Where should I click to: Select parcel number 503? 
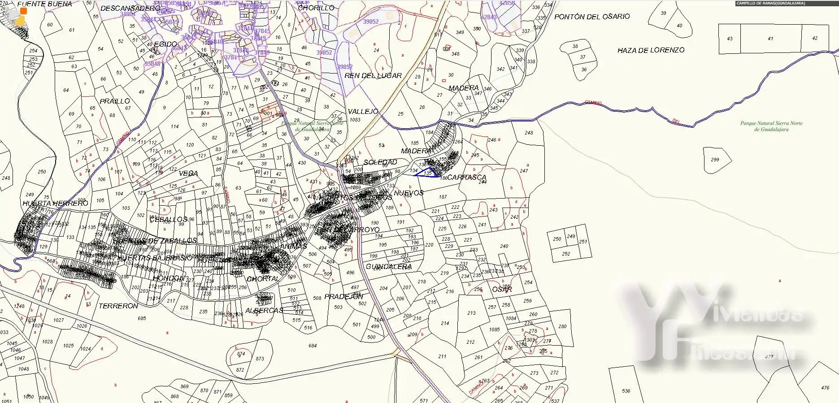[338, 307]
